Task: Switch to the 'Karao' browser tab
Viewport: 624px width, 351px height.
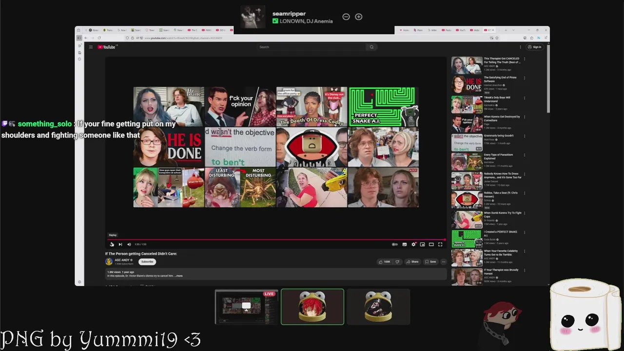Action: 94,30
